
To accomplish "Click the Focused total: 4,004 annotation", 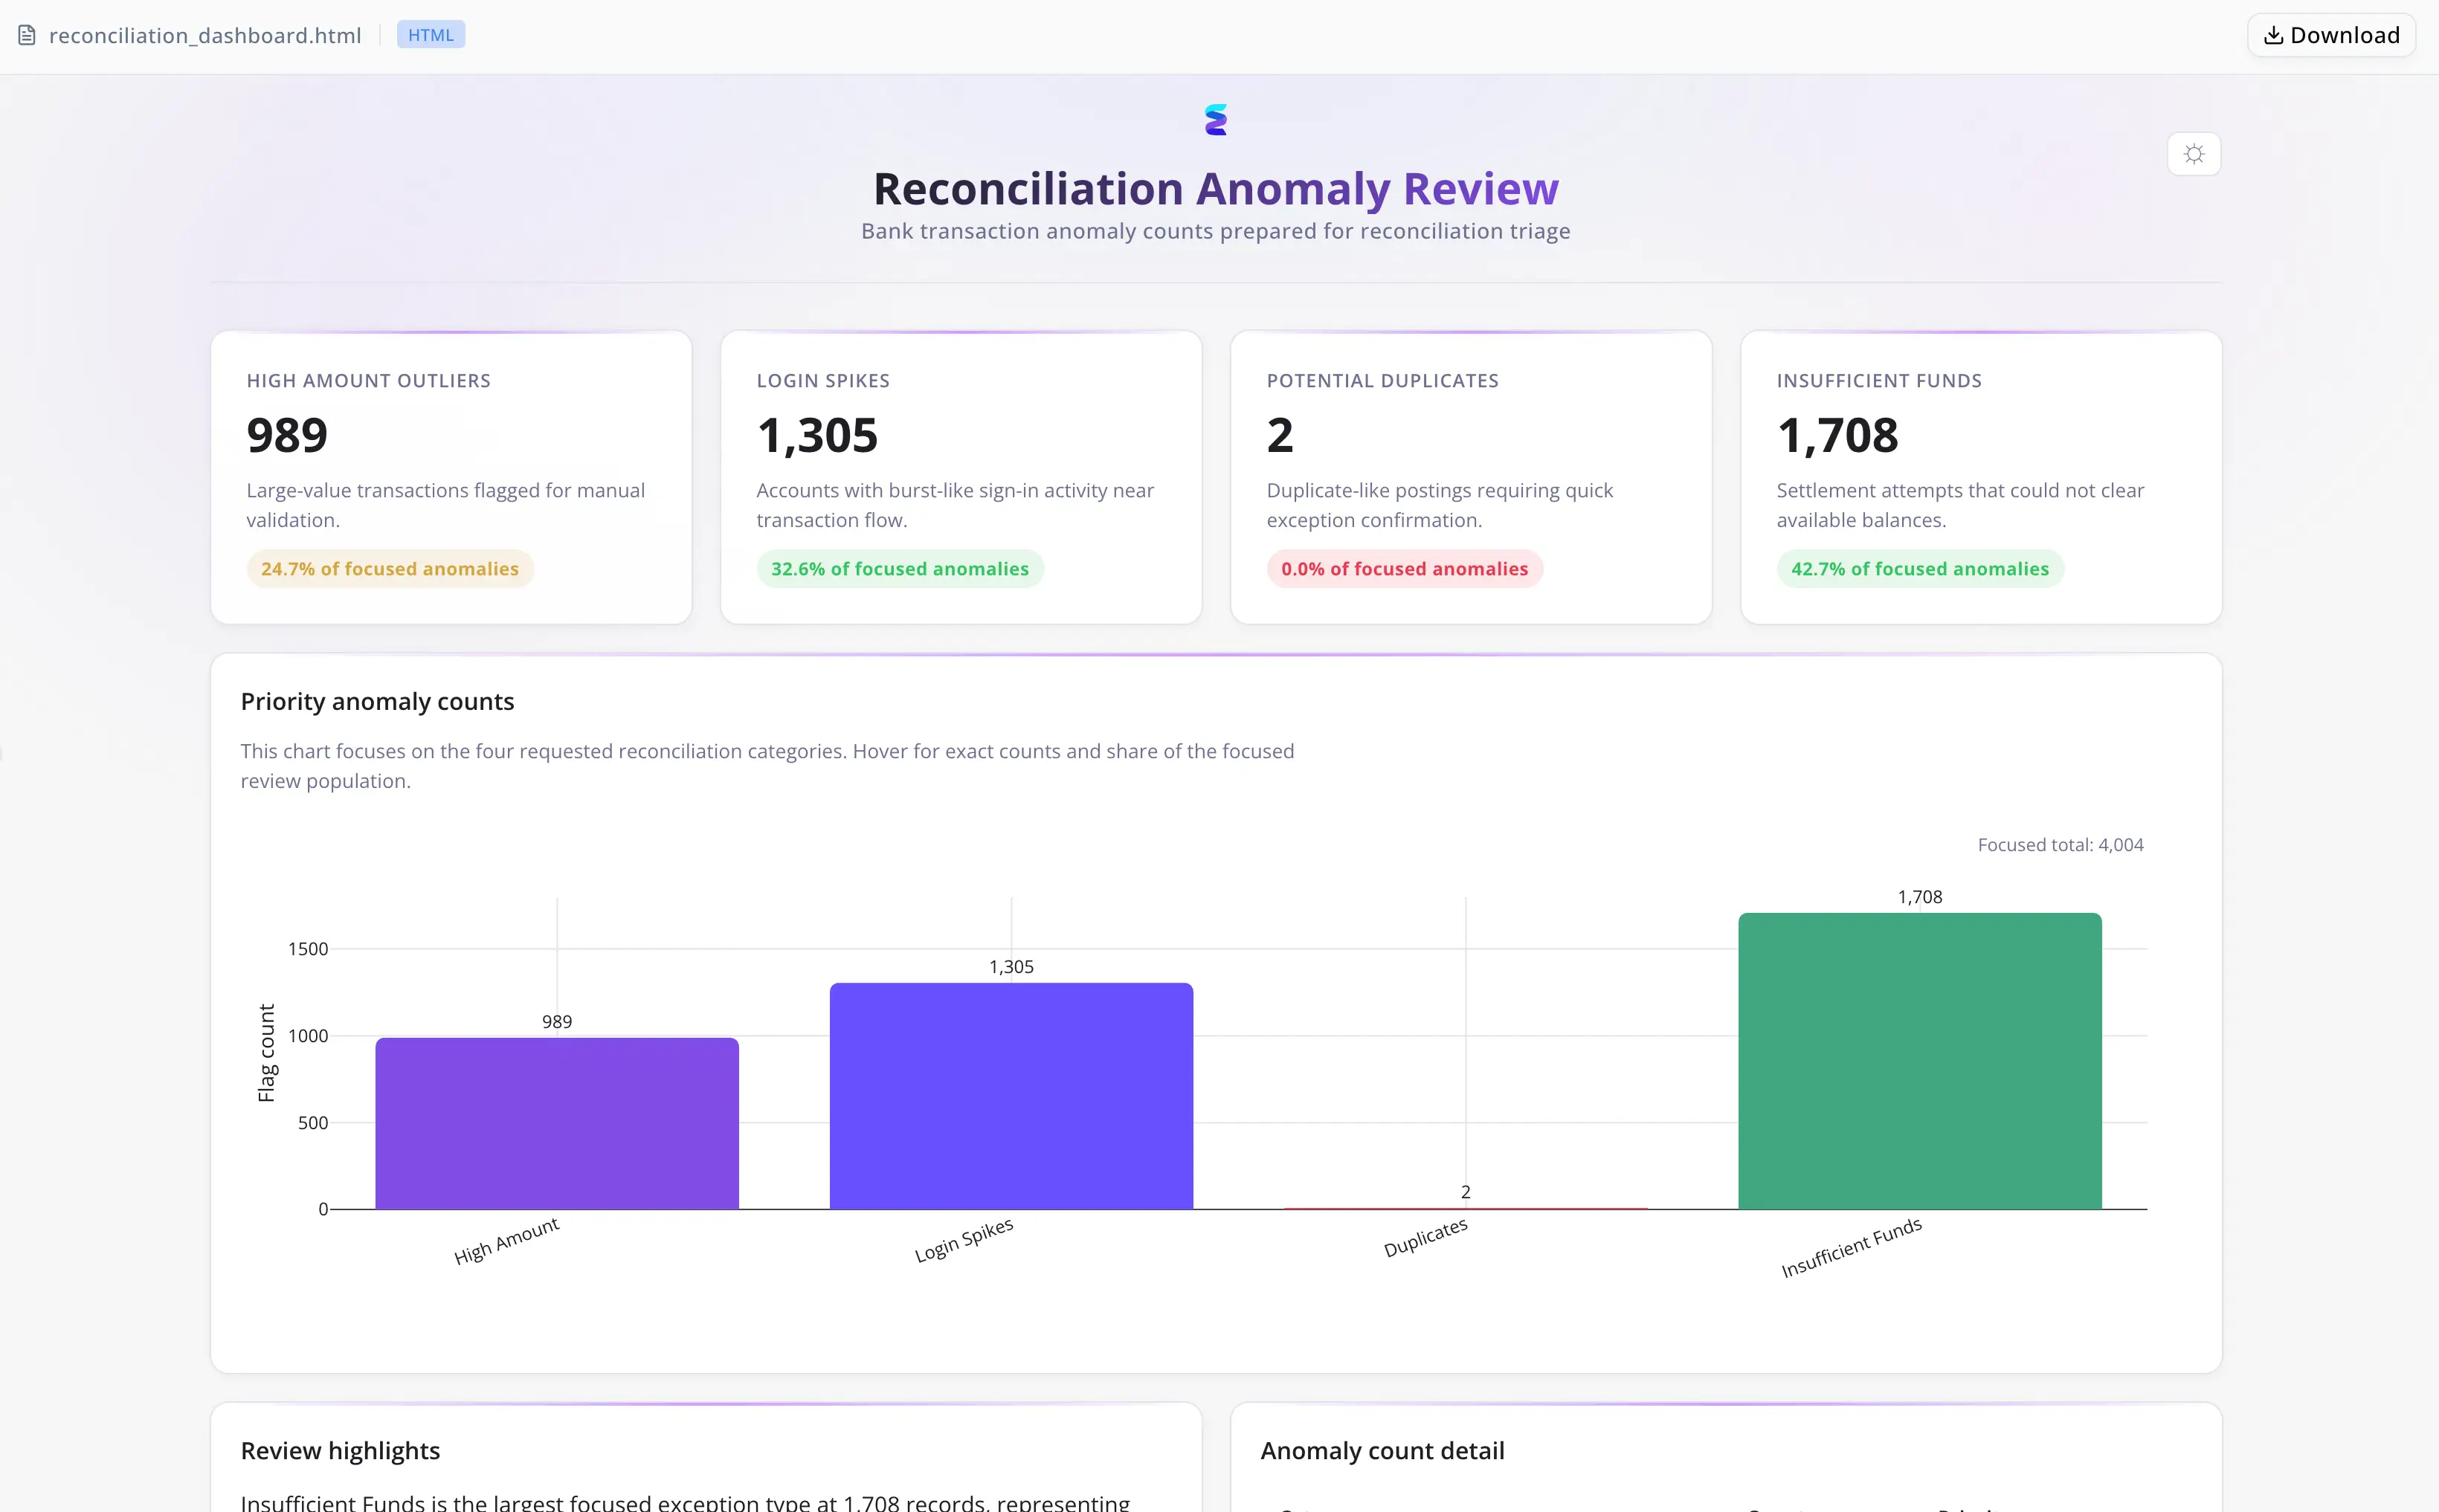I will pos(2061,845).
